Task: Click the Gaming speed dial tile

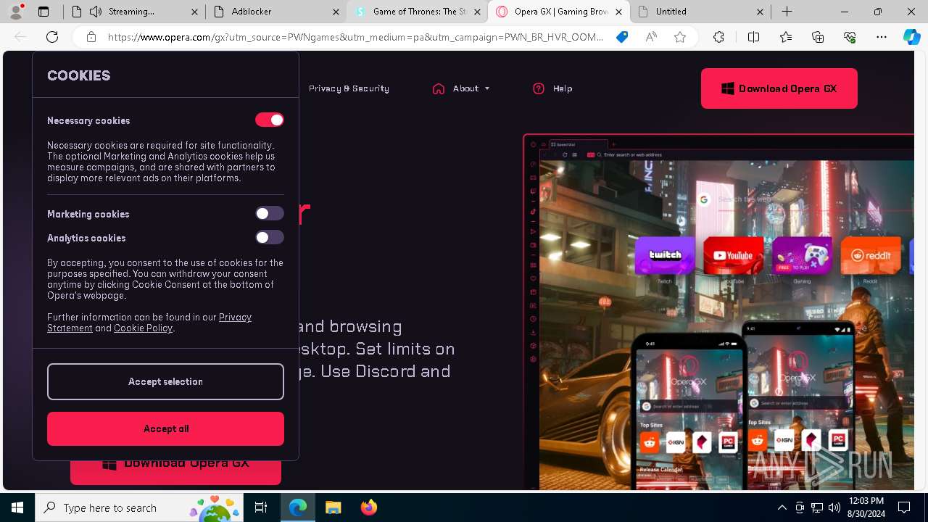Action: coord(802,255)
